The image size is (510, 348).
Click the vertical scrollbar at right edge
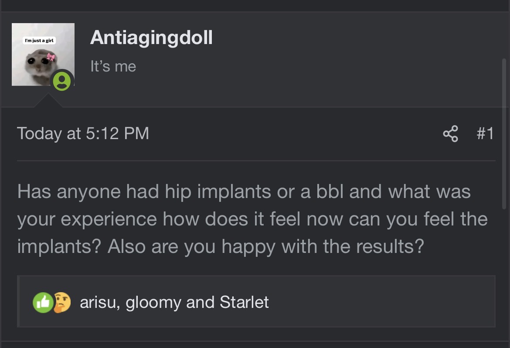504,133
